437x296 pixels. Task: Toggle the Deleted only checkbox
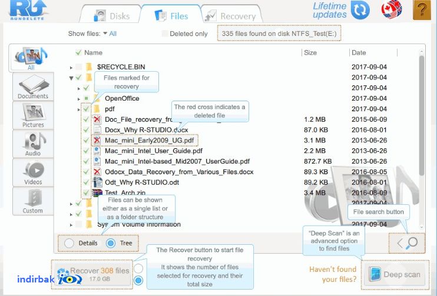[x=165, y=34]
